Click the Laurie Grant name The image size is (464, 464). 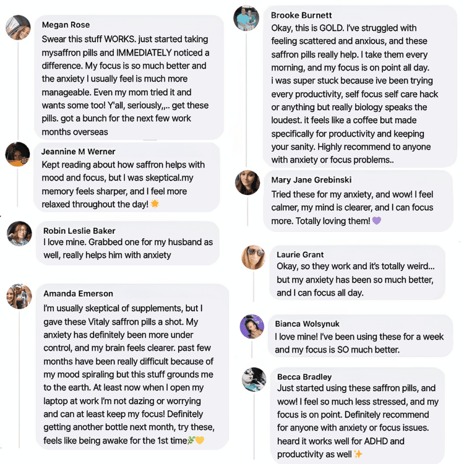click(300, 255)
